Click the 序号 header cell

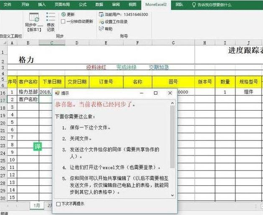pyautogui.click(x=12, y=82)
